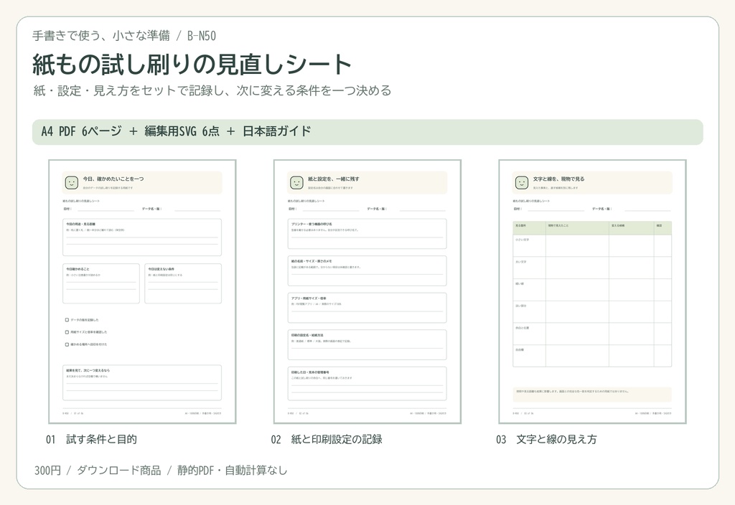The width and height of the screenshot is (735, 505).
Task: Click the smiley icon beside 今日、確かめたいことを一つ
Action: pos(71,183)
